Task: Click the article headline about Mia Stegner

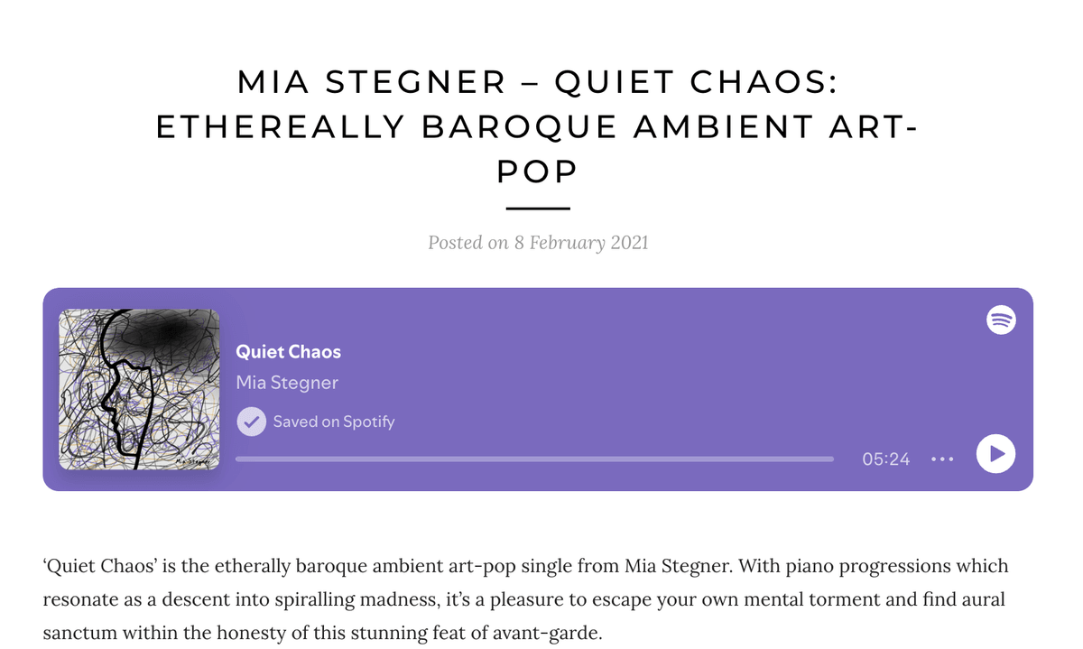Action: [538, 126]
